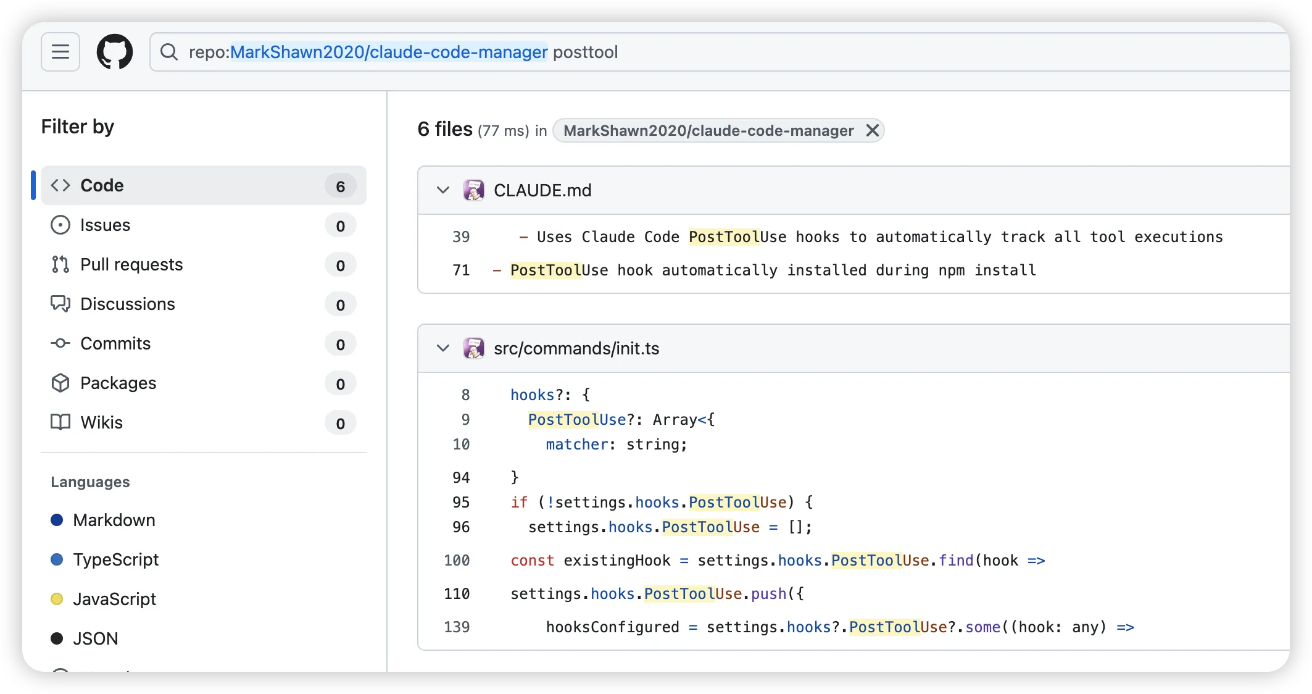Click the 'matcher: string;' code line
The width and height of the screenshot is (1312, 694).
click(617, 445)
